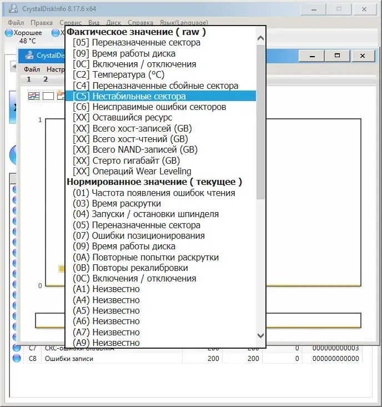
Task: Choose (03) Время раскрутки
Action: (x=160, y=203)
